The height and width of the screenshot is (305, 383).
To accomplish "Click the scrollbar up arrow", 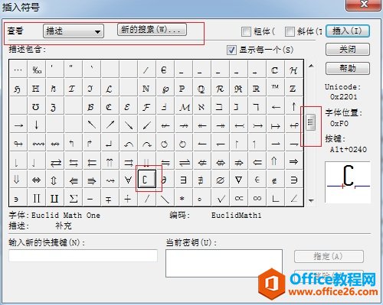I will [x=311, y=66].
